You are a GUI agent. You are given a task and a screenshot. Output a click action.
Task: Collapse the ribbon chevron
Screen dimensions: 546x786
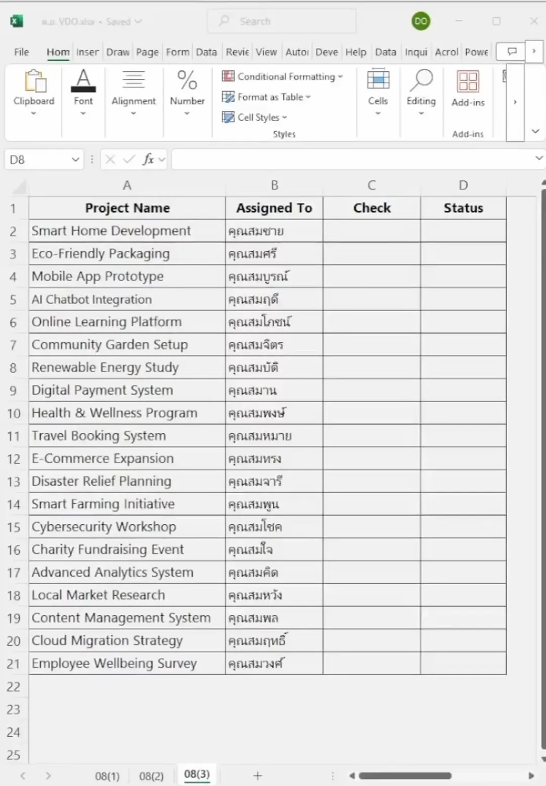pyautogui.click(x=535, y=132)
